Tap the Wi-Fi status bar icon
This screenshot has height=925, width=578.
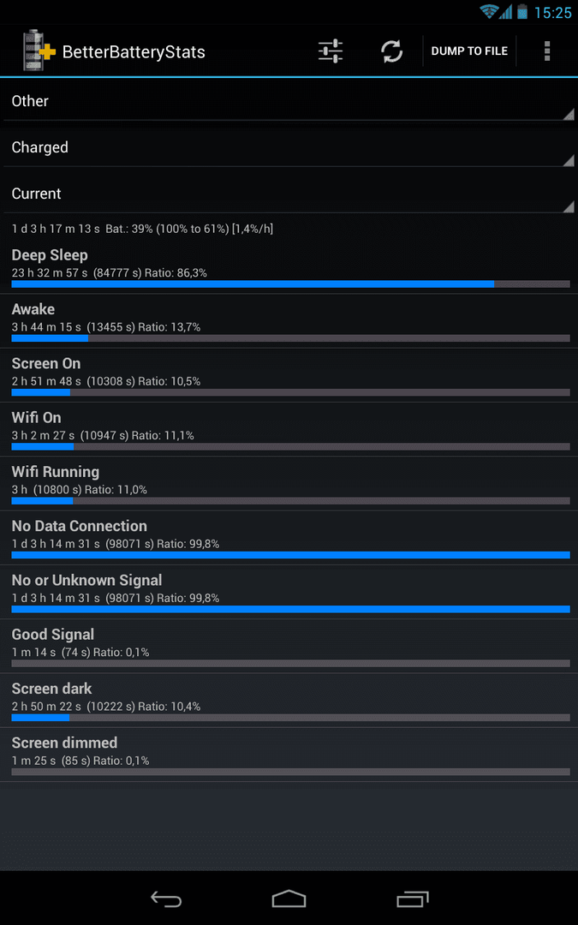point(488,11)
